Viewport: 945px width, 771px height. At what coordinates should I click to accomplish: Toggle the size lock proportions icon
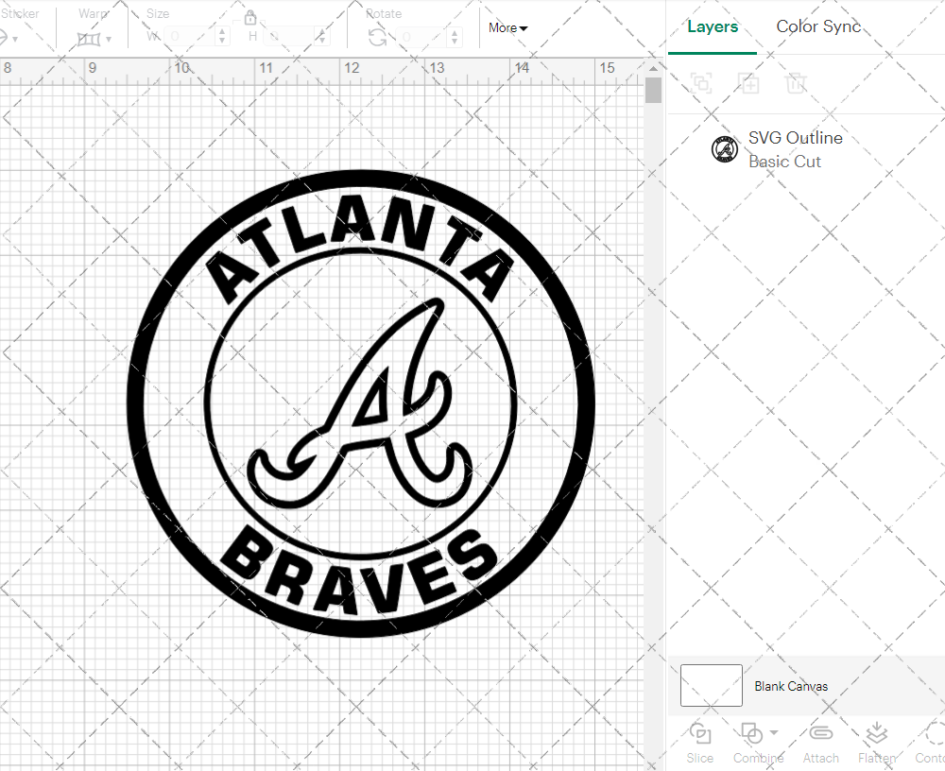(x=251, y=18)
